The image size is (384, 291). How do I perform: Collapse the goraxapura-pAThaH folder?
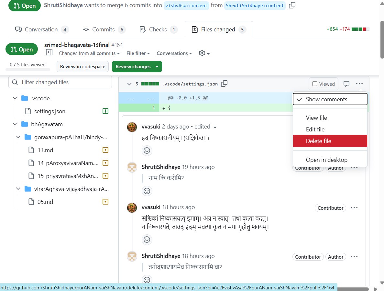(x=18, y=137)
